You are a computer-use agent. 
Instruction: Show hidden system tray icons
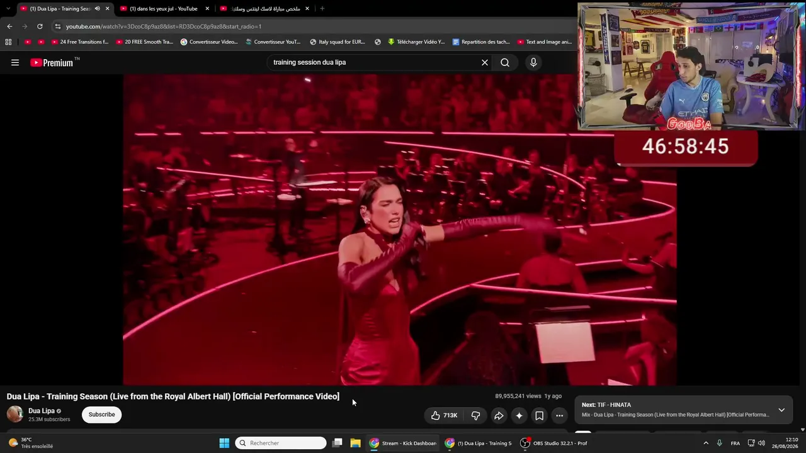point(706,443)
